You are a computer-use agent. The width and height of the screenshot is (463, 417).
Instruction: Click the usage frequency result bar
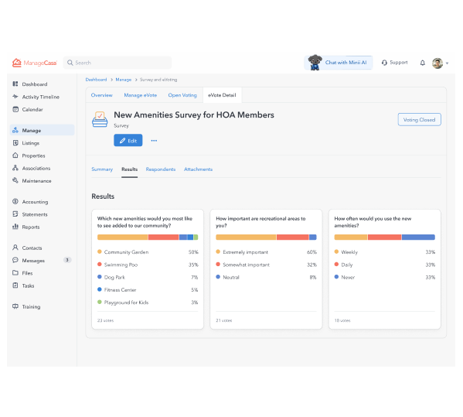(x=385, y=237)
